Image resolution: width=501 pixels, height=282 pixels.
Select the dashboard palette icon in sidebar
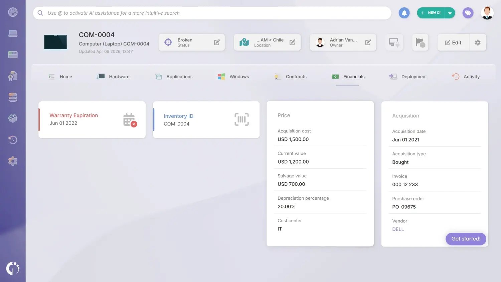click(x=13, y=12)
